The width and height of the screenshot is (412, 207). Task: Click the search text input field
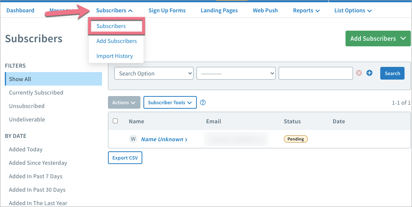[316, 74]
